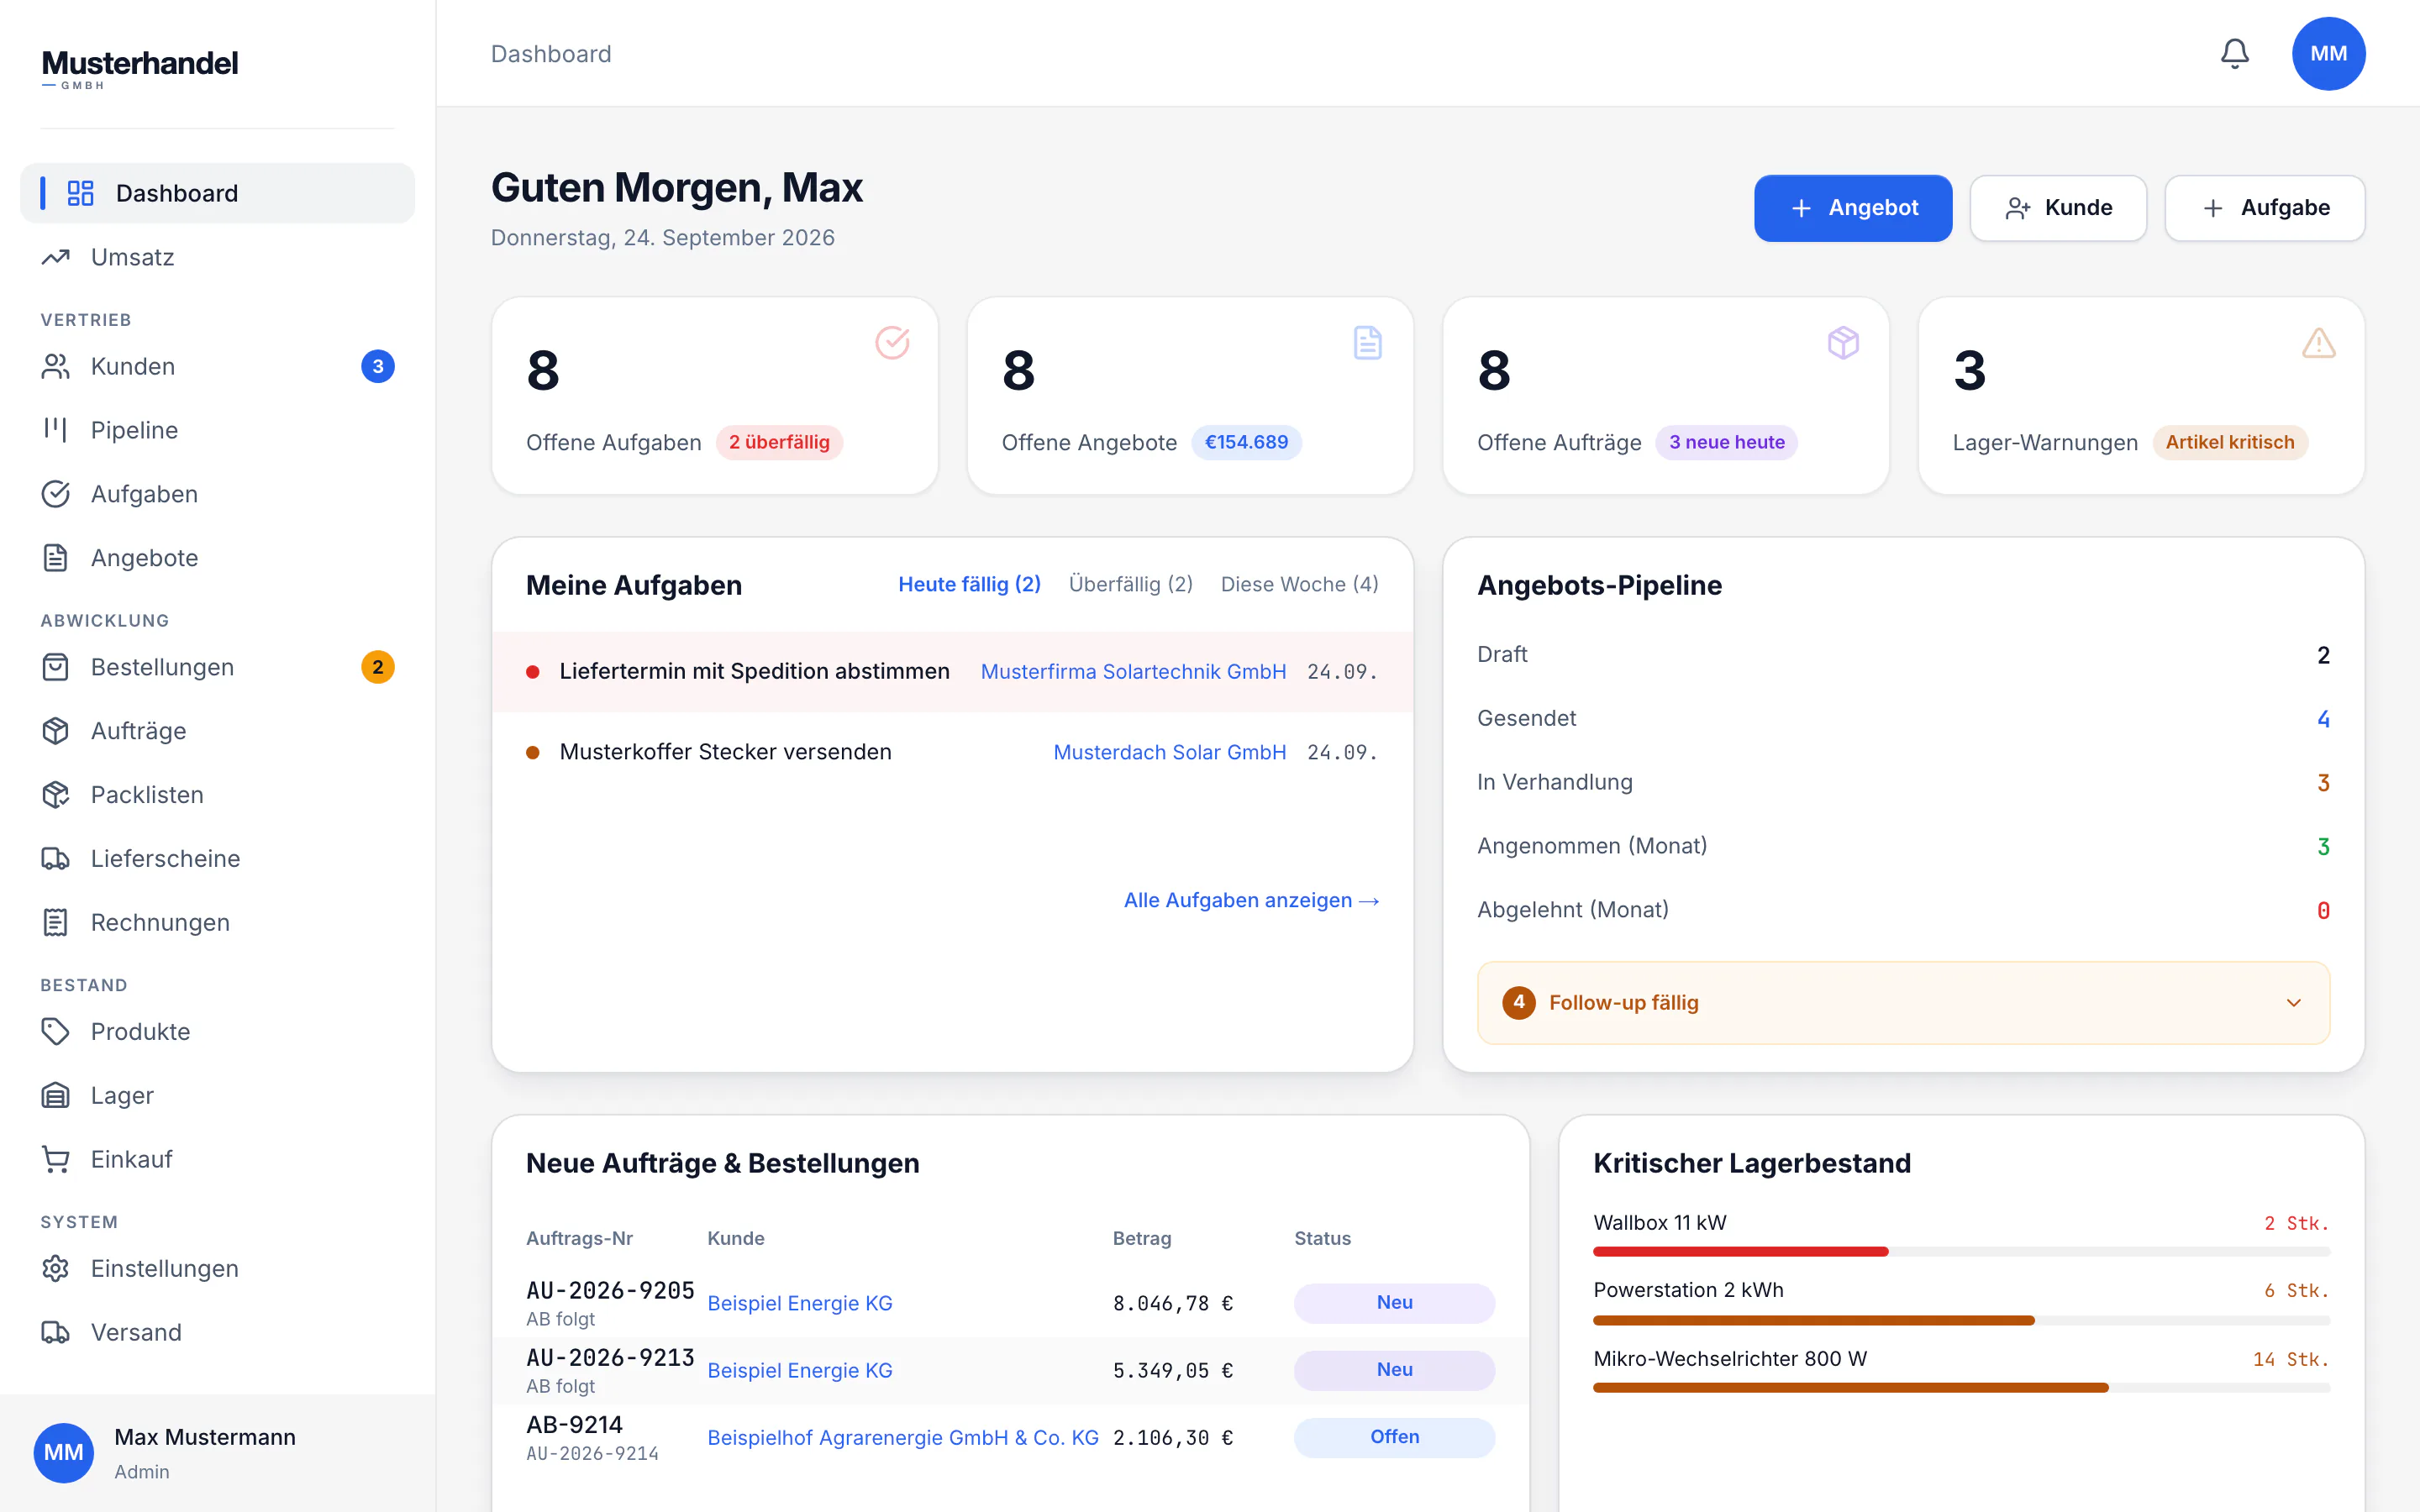Click the Powerstation 2 kWh stock bar
Screen dimensions: 2420x1512
[x=1961, y=1320]
